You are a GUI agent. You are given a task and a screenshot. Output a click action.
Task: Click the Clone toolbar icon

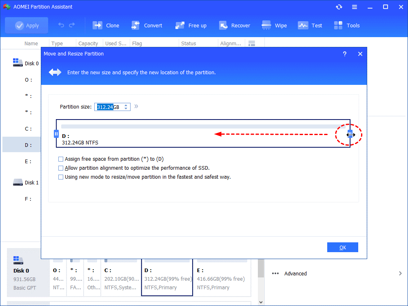coord(98,25)
